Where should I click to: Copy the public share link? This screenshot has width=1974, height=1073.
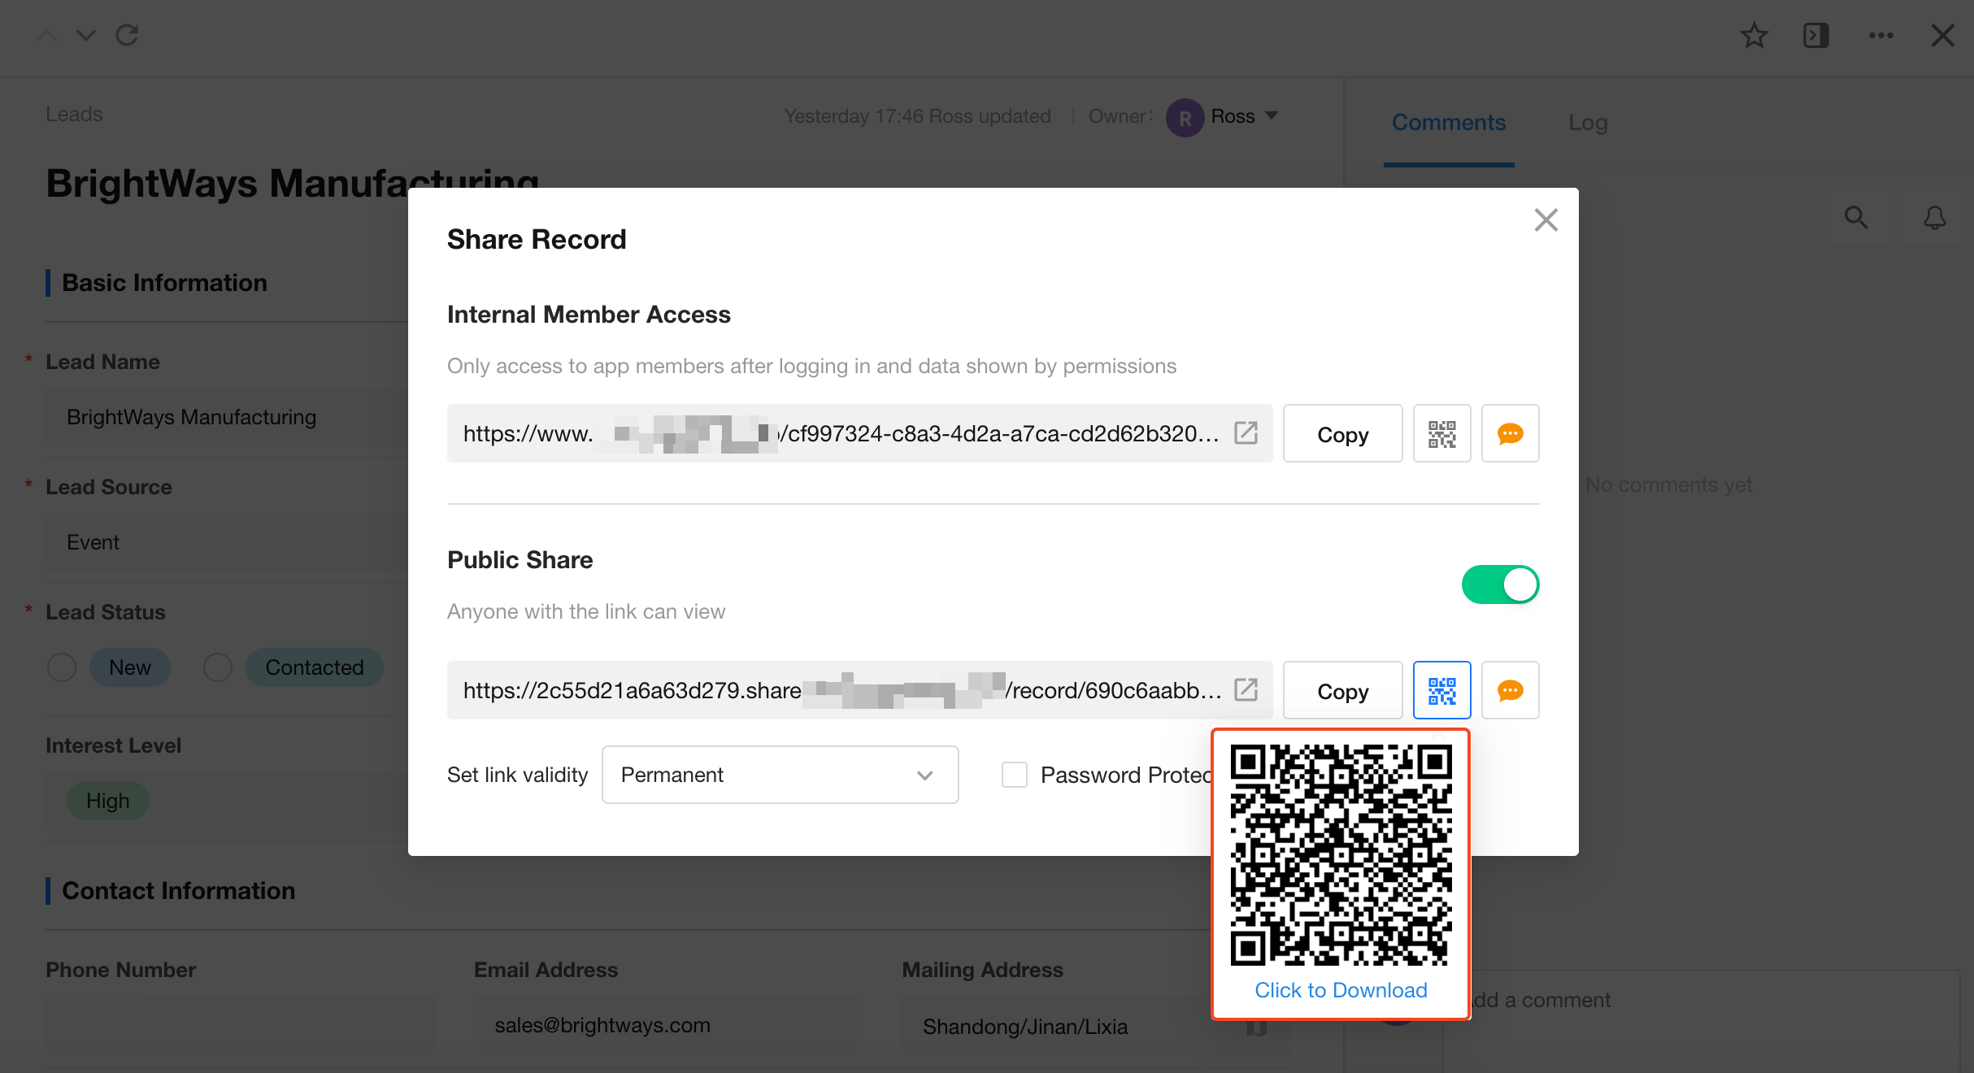coord(1342,691)
